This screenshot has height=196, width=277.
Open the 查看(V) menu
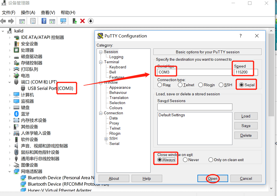[48, 12]
